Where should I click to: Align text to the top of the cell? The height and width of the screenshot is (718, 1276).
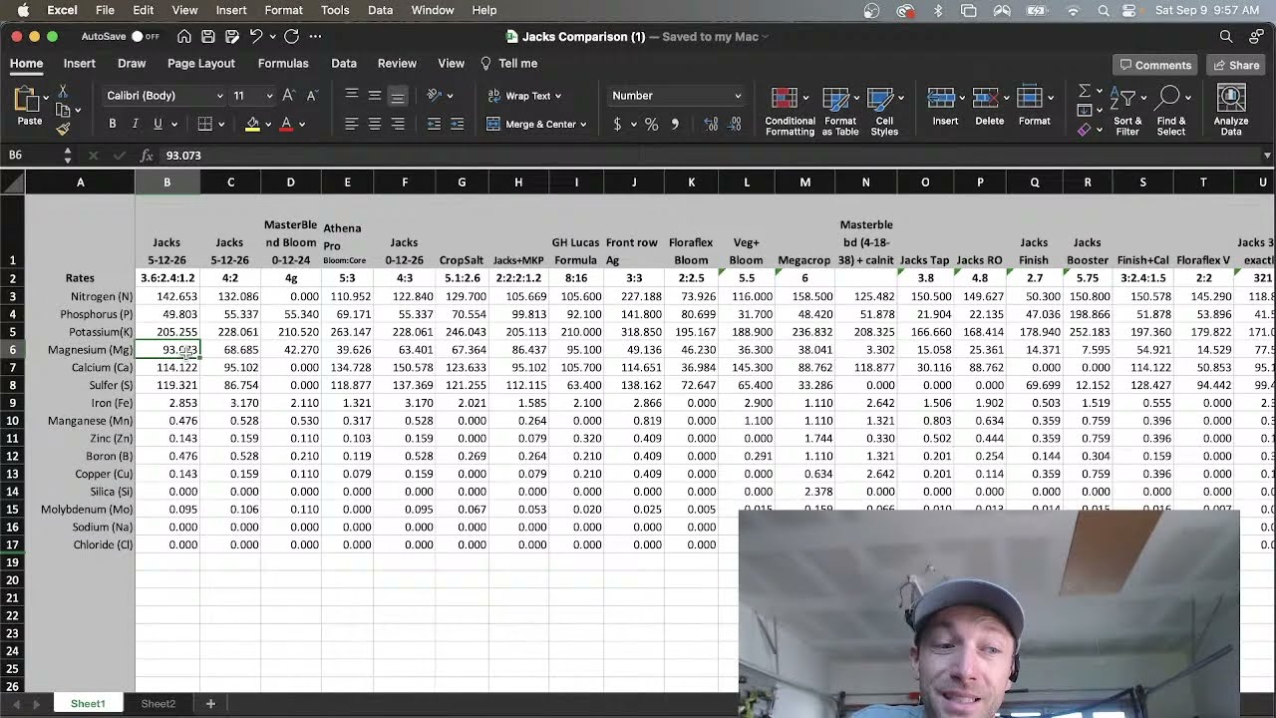pos(351,96)
